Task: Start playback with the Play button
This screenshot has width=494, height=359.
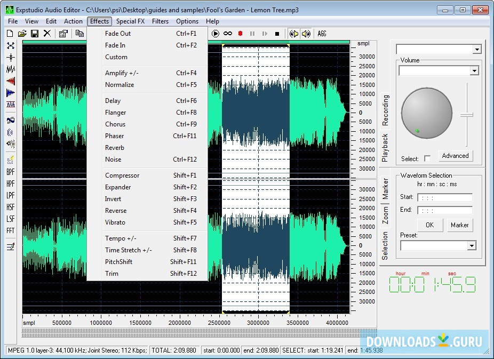Action: [x=216, y=34]
